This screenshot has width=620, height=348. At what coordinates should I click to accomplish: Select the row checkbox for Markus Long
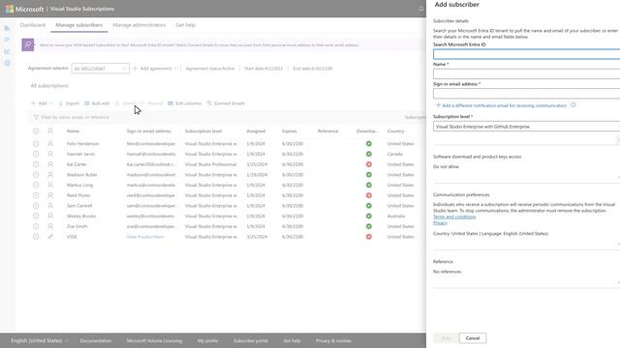tap(36, 185)
